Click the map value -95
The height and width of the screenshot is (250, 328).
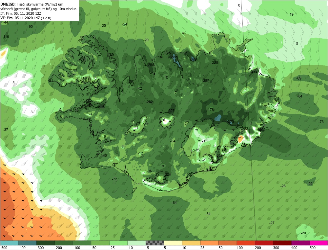[30, 27]
